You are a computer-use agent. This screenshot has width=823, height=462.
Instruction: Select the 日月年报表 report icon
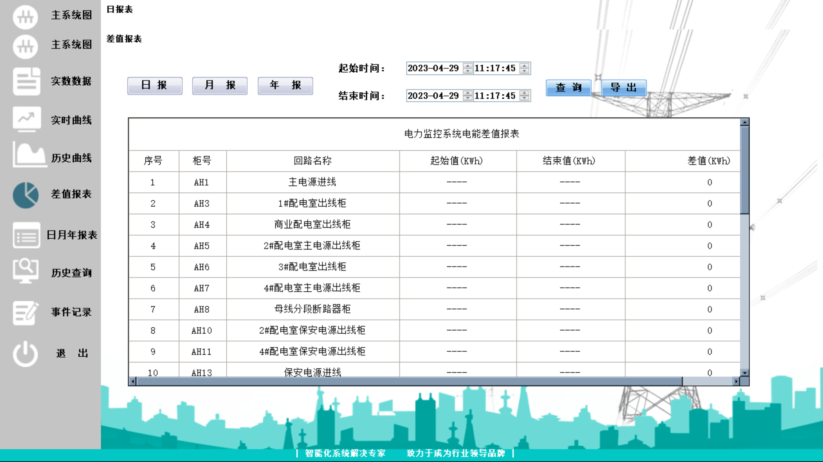pos(26,236)
